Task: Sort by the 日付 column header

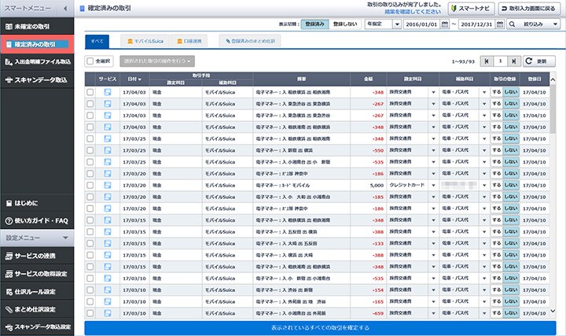Action: pos(134,79)
